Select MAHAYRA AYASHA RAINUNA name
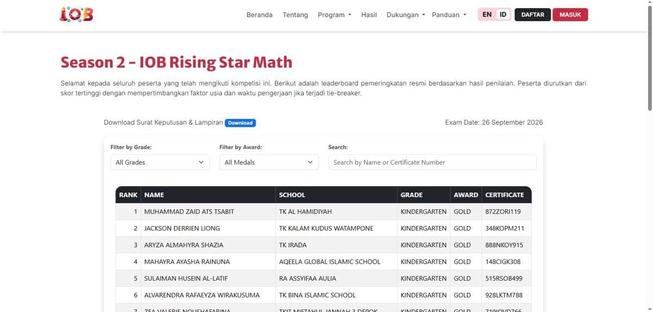 pos(187,262)
